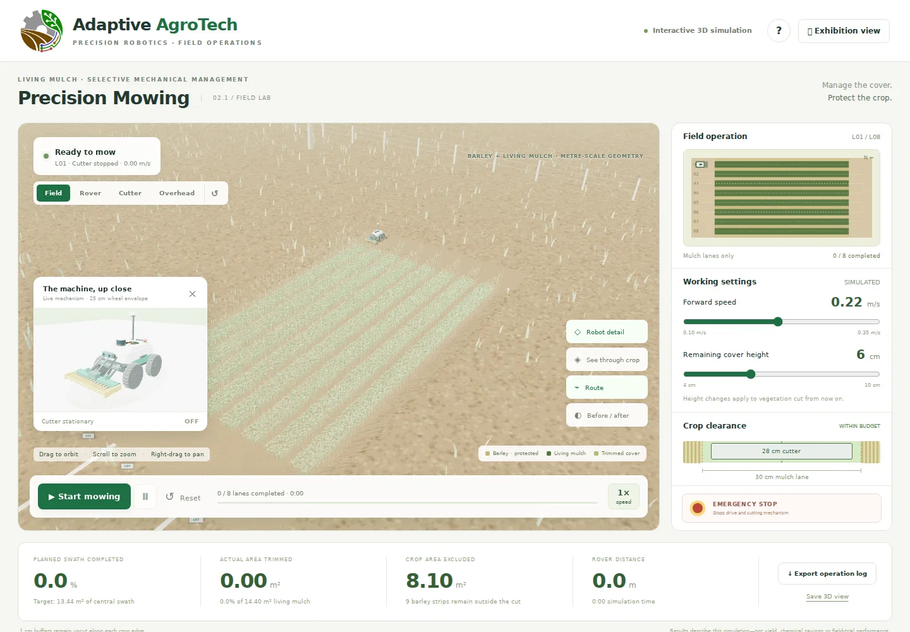Click the '28 cm cutter' clearance bar
This screenshot has width=910, height=632.
[782, 451]
